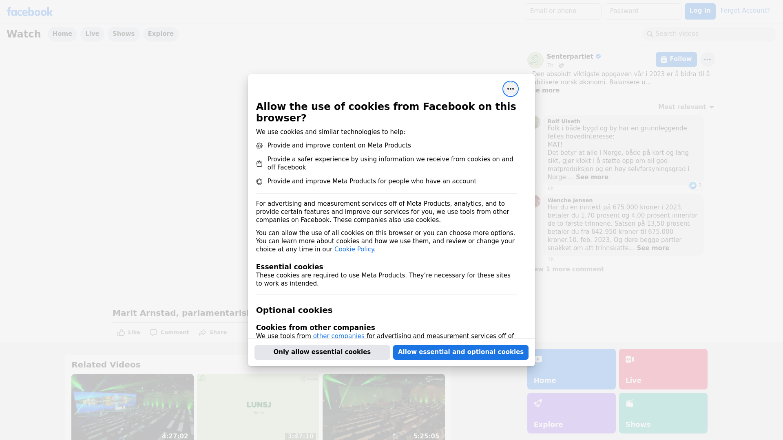This screenshot has width=783, height=440.
Task: Click Only allow essential cookies button
Action: coord(322,352)
